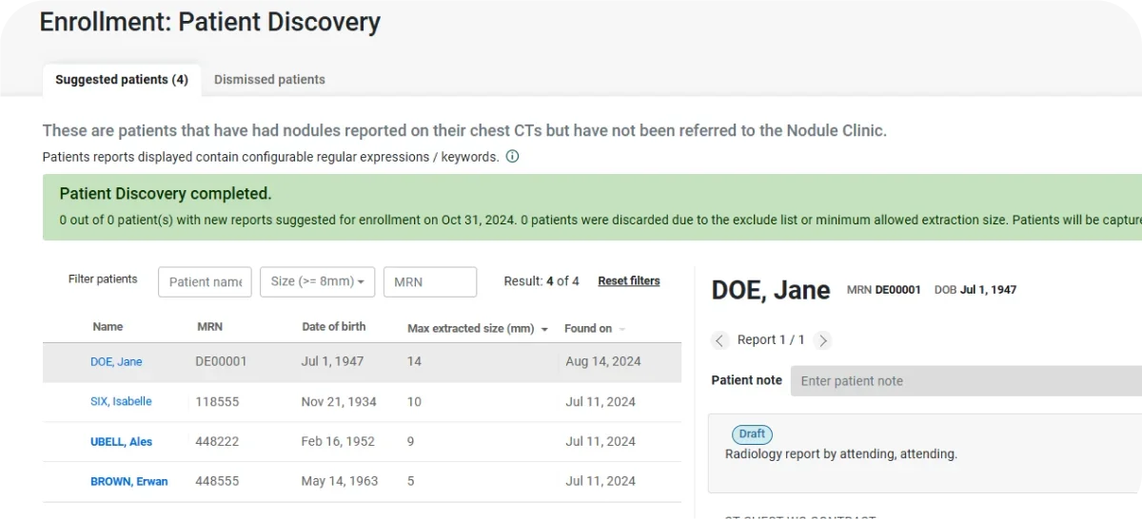Sort by Max extracted size arrow
Viewport: 1142px width, 519px height.
tap(544, 329)
